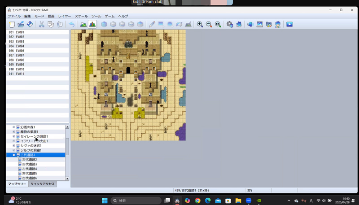Click map tree scrollbar up arrow
Screen dimensions: 359x205
point(67,127)
